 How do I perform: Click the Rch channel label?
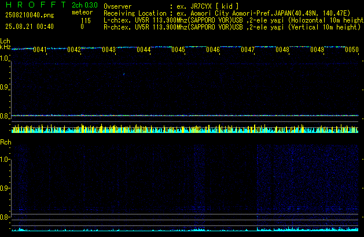pyautogui.click(x=6, y=142)
